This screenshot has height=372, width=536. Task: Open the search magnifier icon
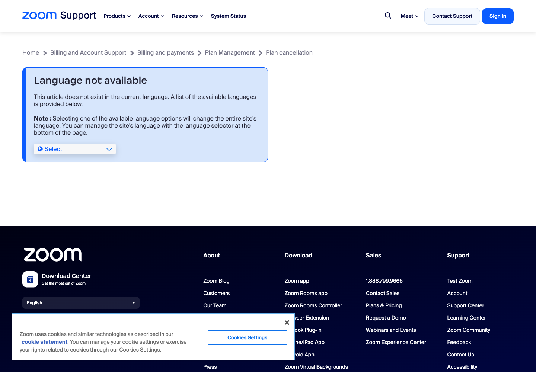388,16
